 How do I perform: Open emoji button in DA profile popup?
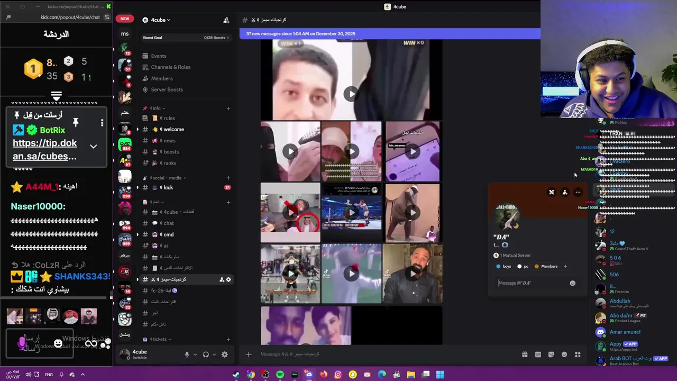point(572,283)
